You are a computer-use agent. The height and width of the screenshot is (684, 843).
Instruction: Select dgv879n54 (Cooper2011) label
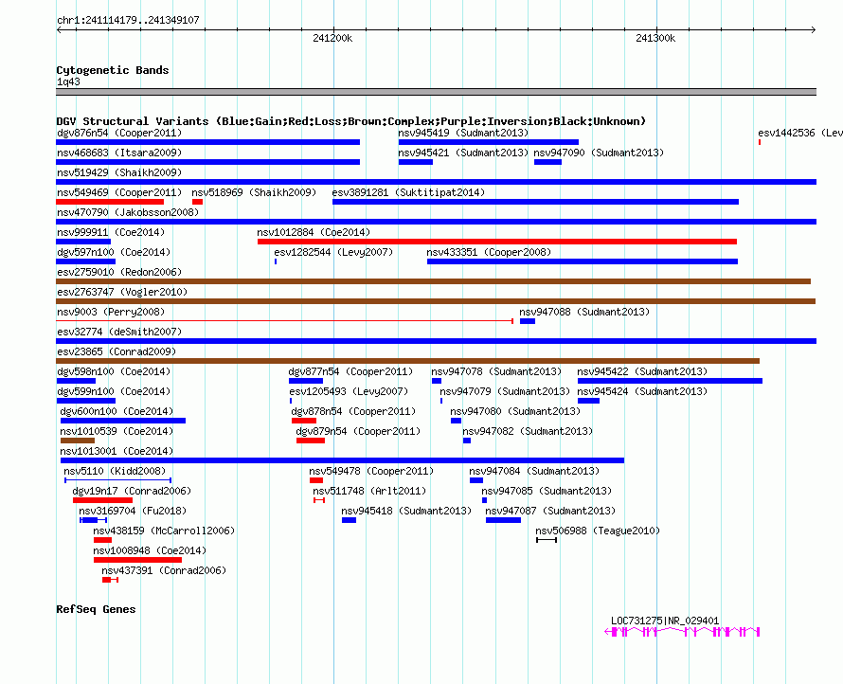coord(358,431)
